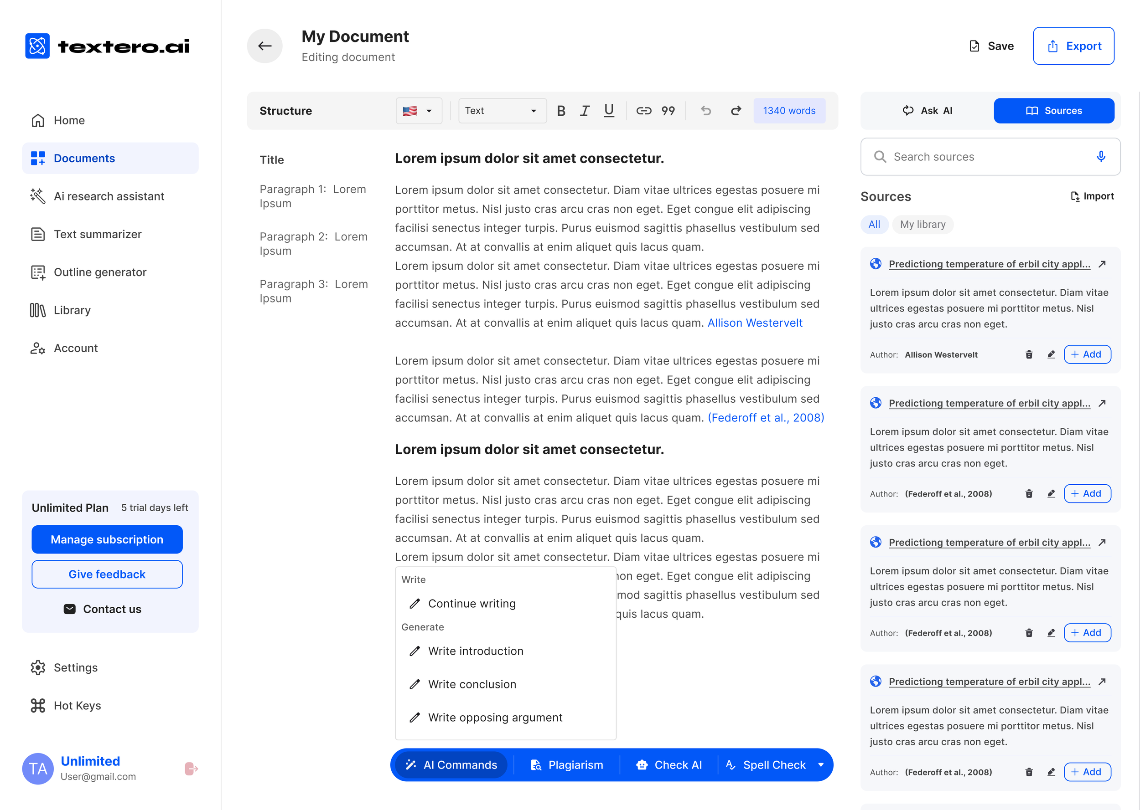Click the microphone icon in search sources
Viewport: 1140px width, 810px height.
coord(1101,157)
